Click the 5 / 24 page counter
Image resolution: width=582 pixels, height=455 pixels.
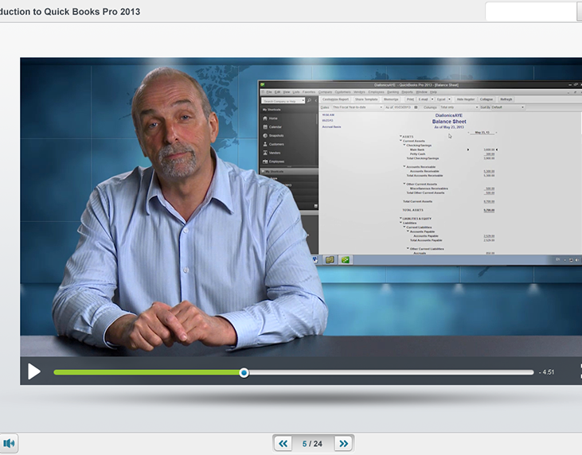point(312,444)
